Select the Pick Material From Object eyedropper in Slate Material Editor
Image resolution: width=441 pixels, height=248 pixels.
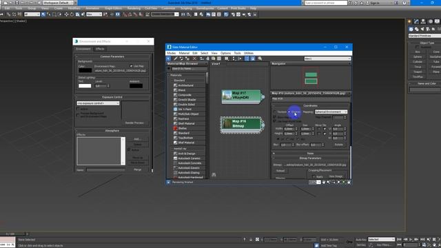[x=176, y=59]
